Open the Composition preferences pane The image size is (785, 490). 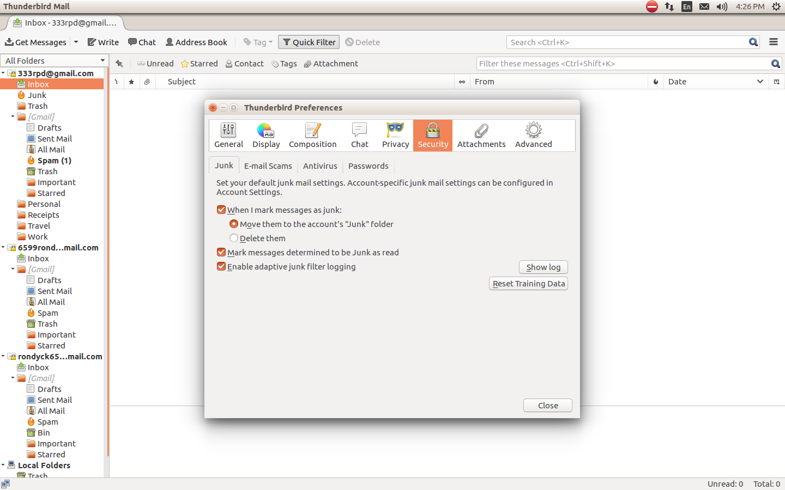(x=313, y=136)
